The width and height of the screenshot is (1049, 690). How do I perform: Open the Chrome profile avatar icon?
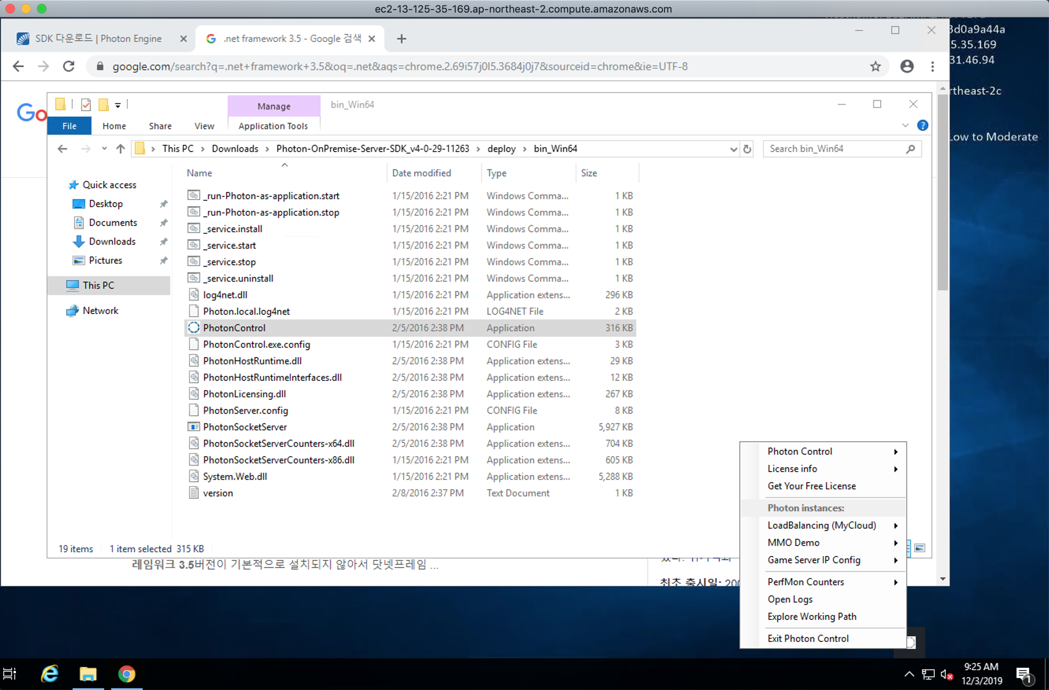point(906,66)
